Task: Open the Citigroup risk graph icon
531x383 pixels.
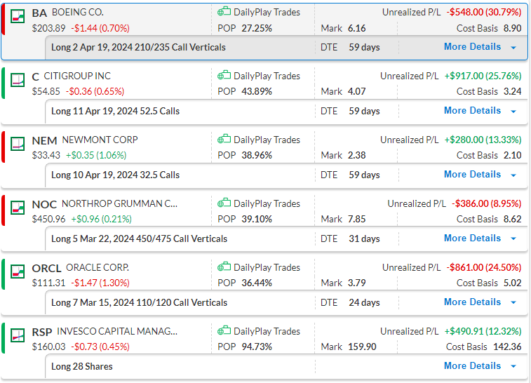Action: click(18, 80)
